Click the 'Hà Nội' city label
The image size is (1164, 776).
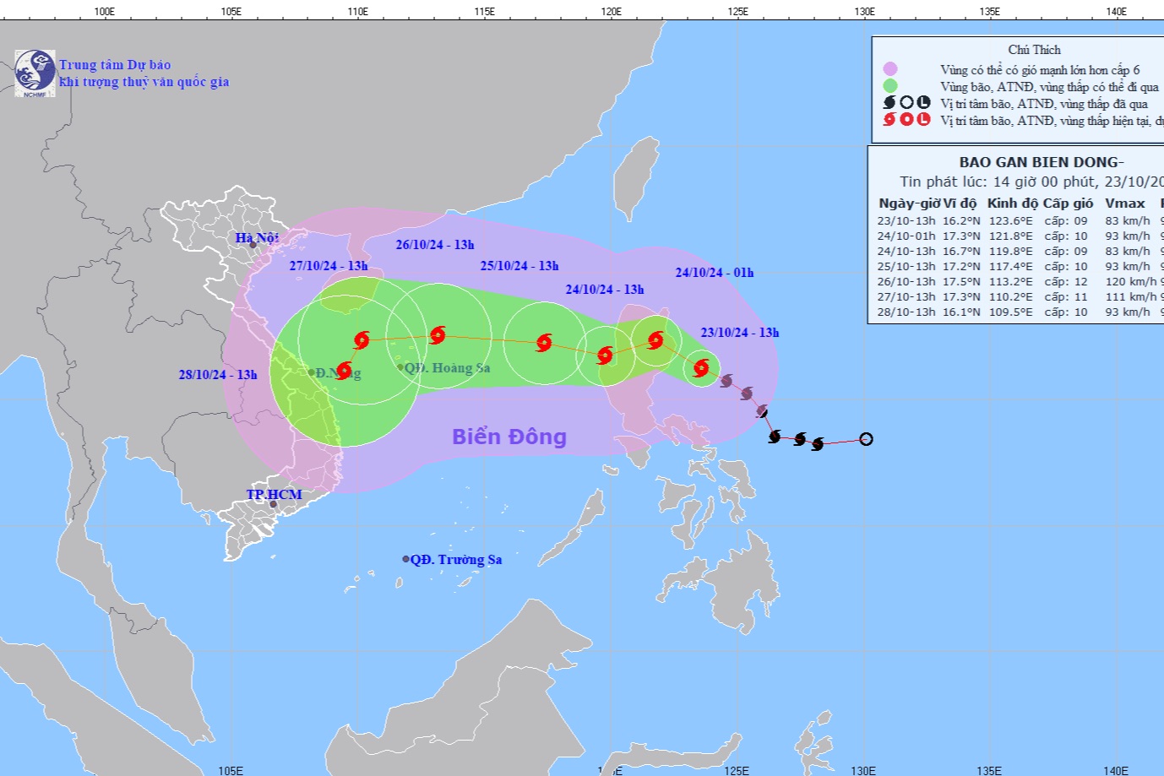[257, 238]
